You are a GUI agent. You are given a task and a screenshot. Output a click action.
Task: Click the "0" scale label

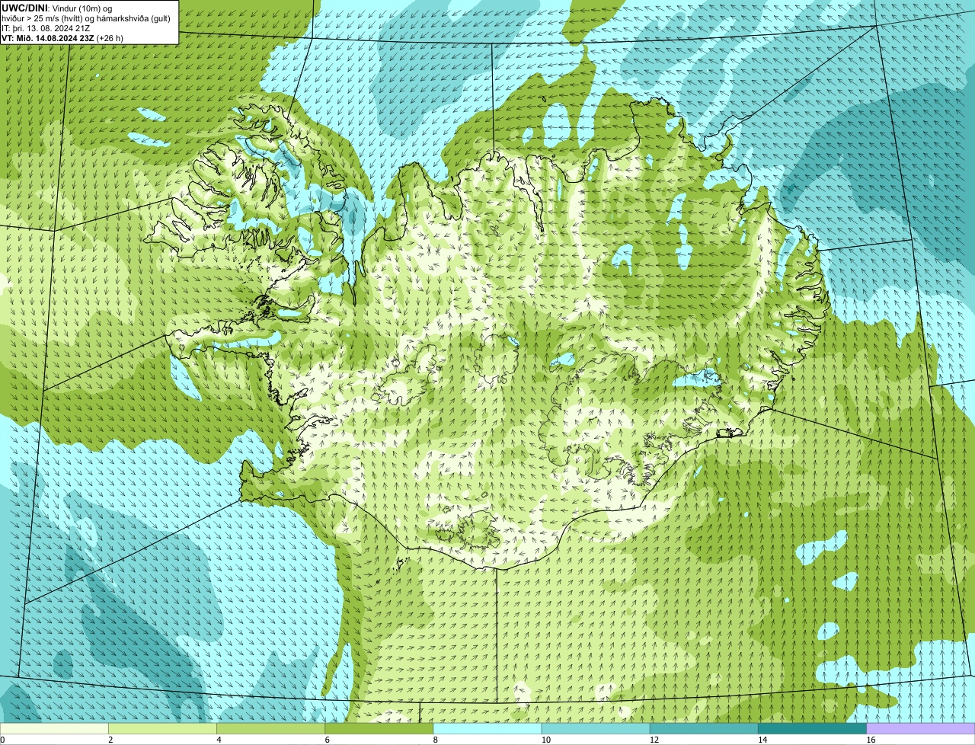point(3,740)
